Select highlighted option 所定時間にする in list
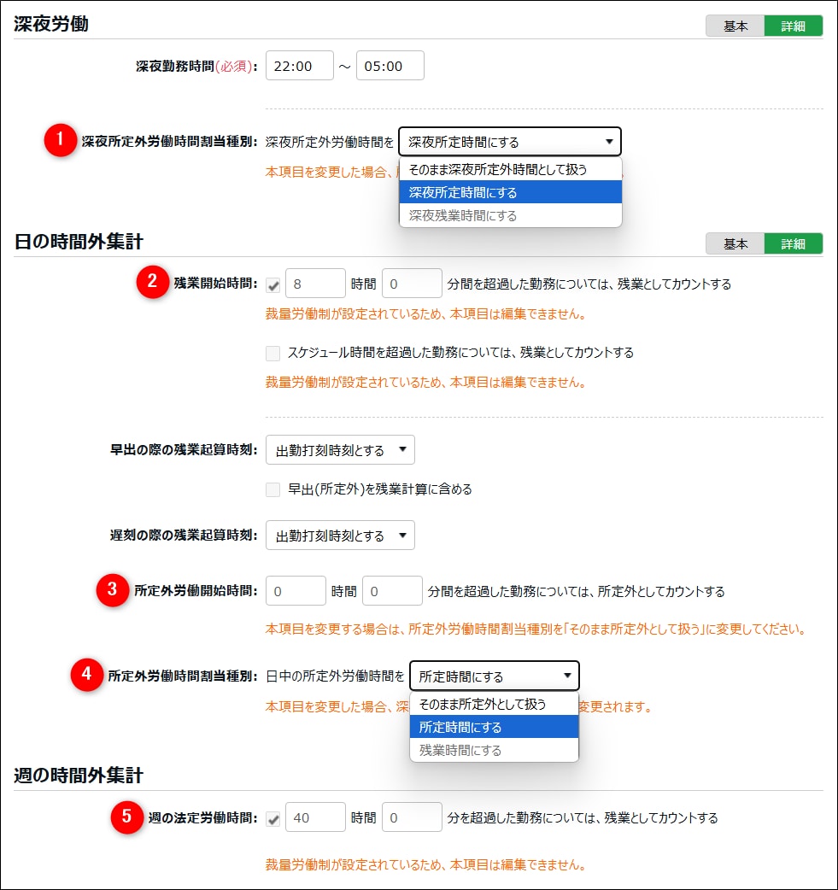The image size is (838, 890). (x=494, y=727)
